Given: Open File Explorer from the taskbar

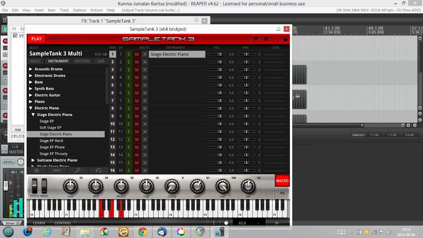Looking at the screenshot, I should (85, 232).
